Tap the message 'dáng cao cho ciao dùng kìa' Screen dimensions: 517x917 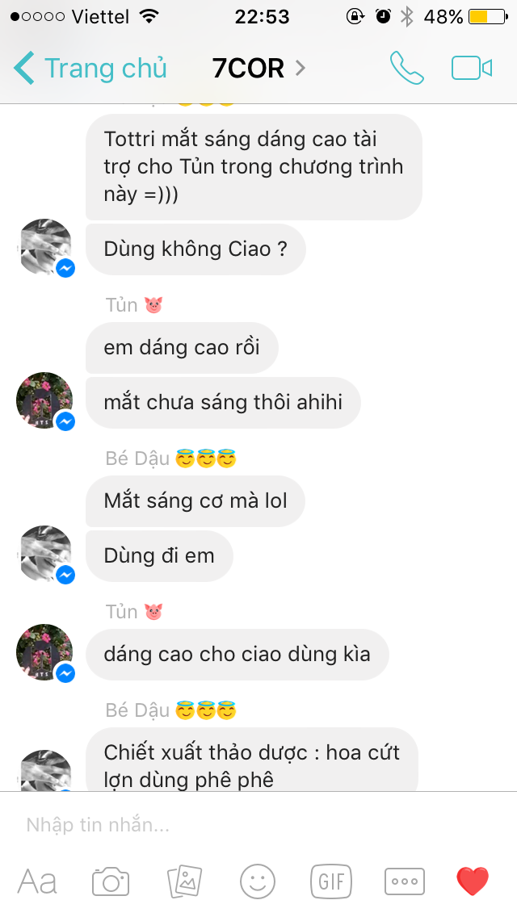click(x=237, y=654)
